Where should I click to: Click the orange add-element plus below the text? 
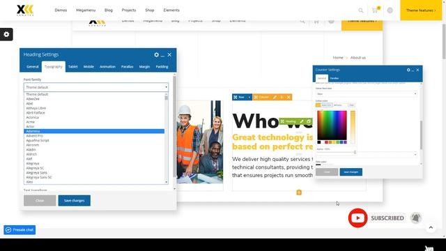tap(299, 192)
